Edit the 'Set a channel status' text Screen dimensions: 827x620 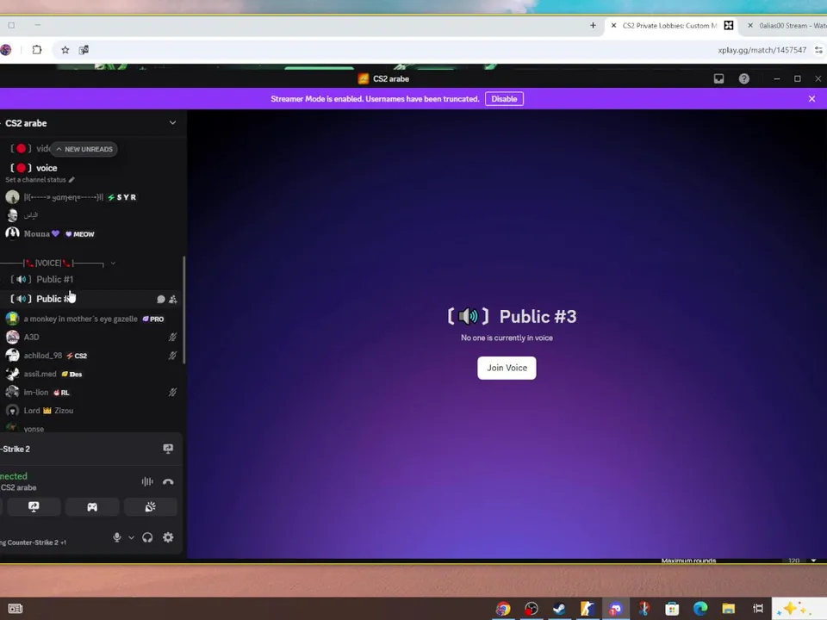[x=40, y=180]
